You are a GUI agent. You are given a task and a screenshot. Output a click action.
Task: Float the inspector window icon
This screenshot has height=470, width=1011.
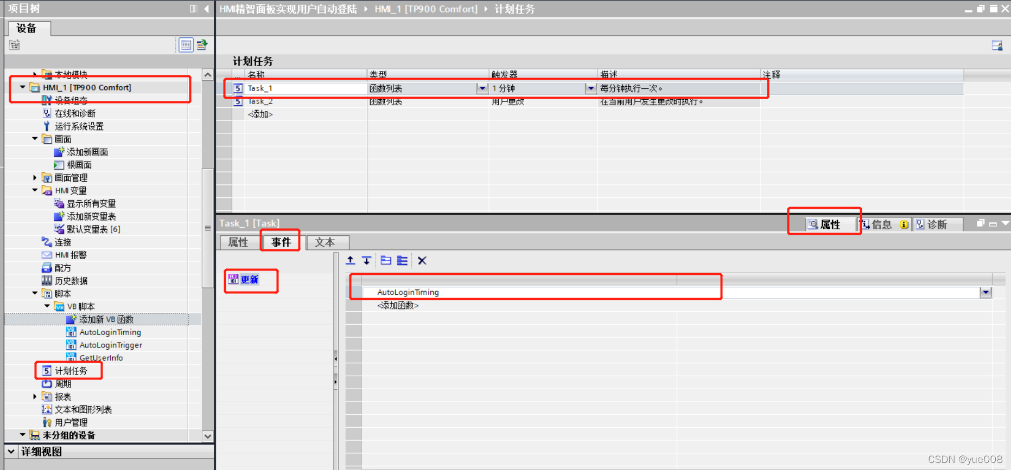coord(981,223)
